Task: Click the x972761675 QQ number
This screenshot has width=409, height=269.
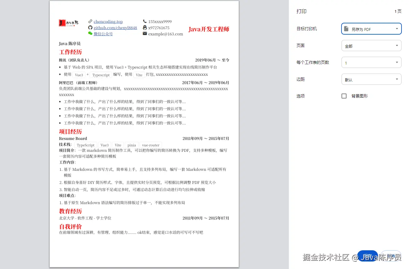Action: 159,28
